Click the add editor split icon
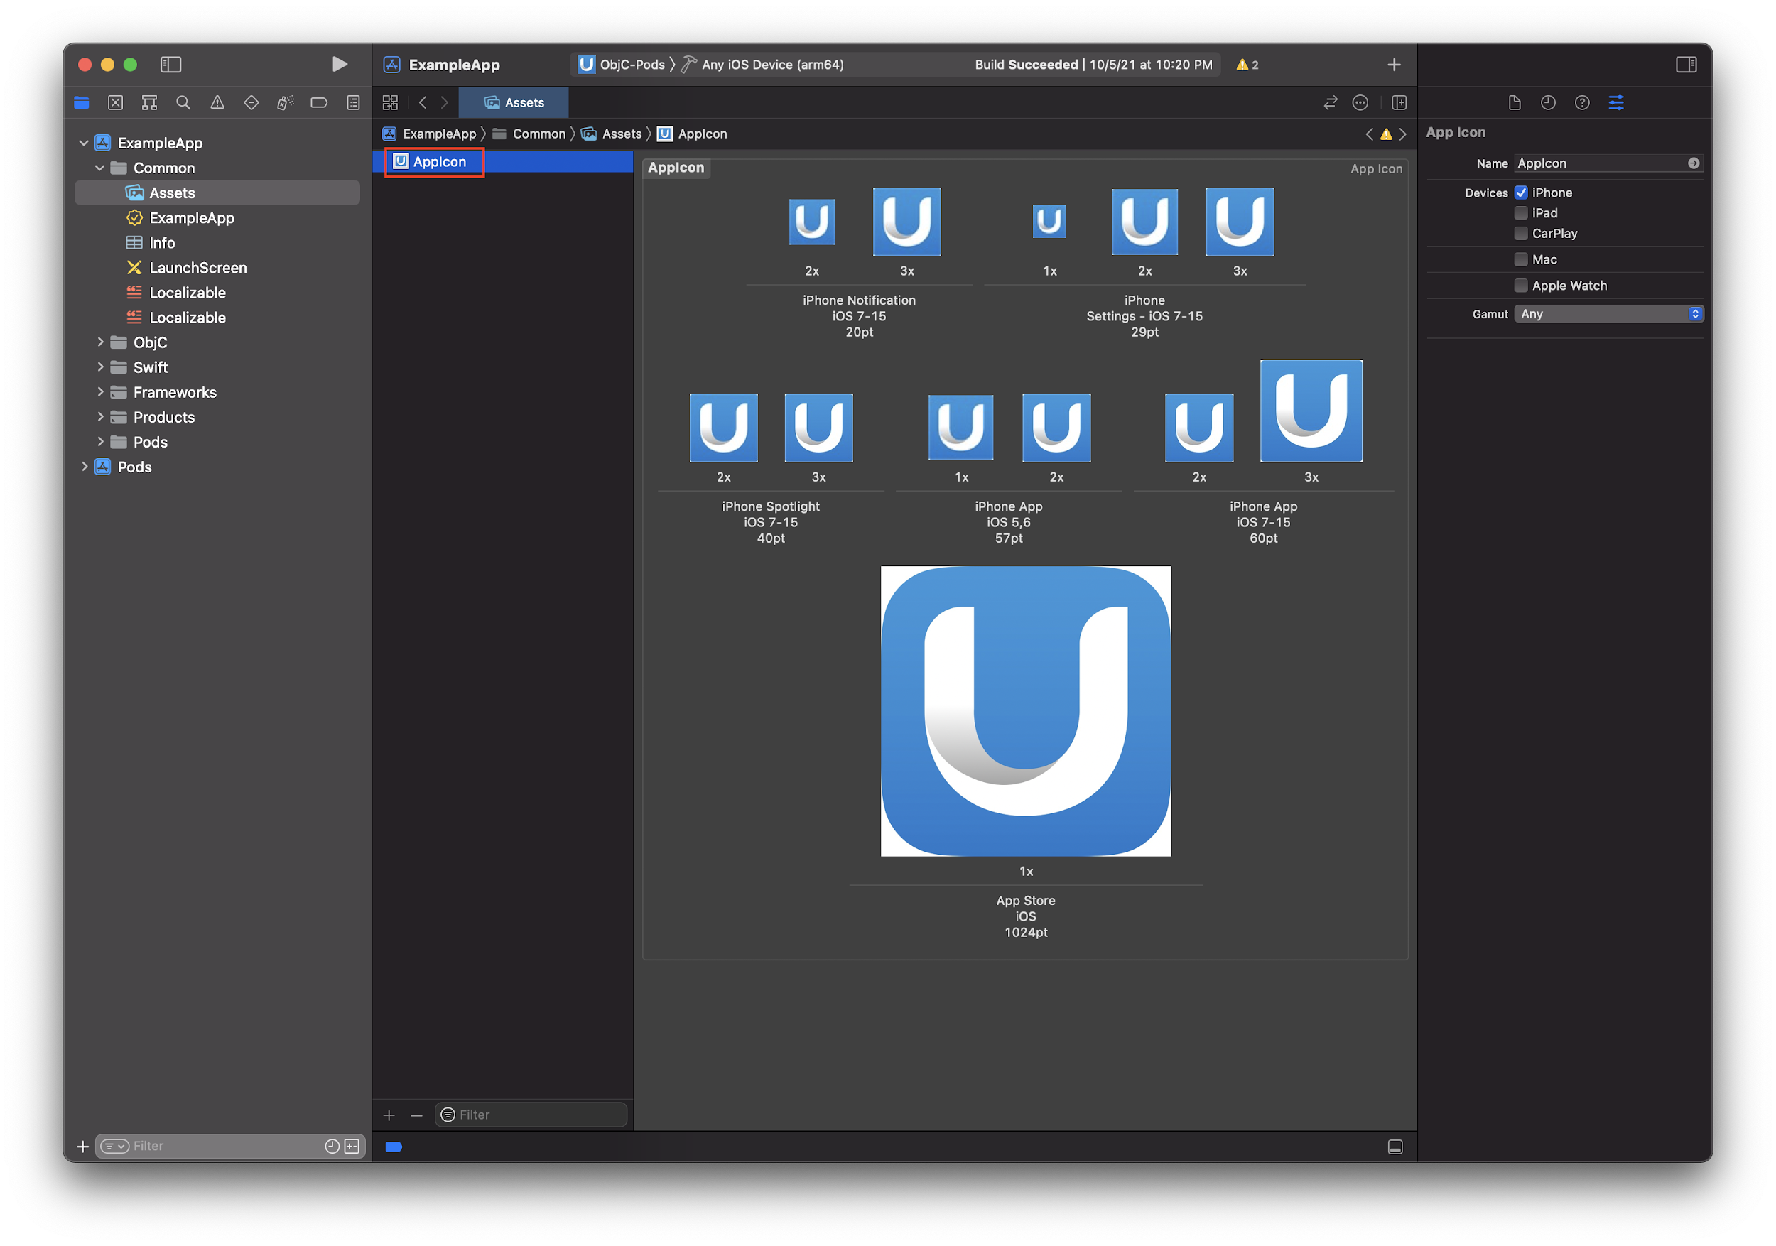 (1399, 102)
